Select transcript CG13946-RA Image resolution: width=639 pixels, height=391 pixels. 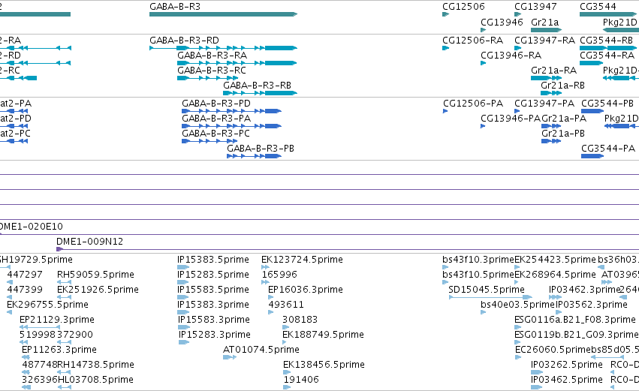click(x=511, y=56)
